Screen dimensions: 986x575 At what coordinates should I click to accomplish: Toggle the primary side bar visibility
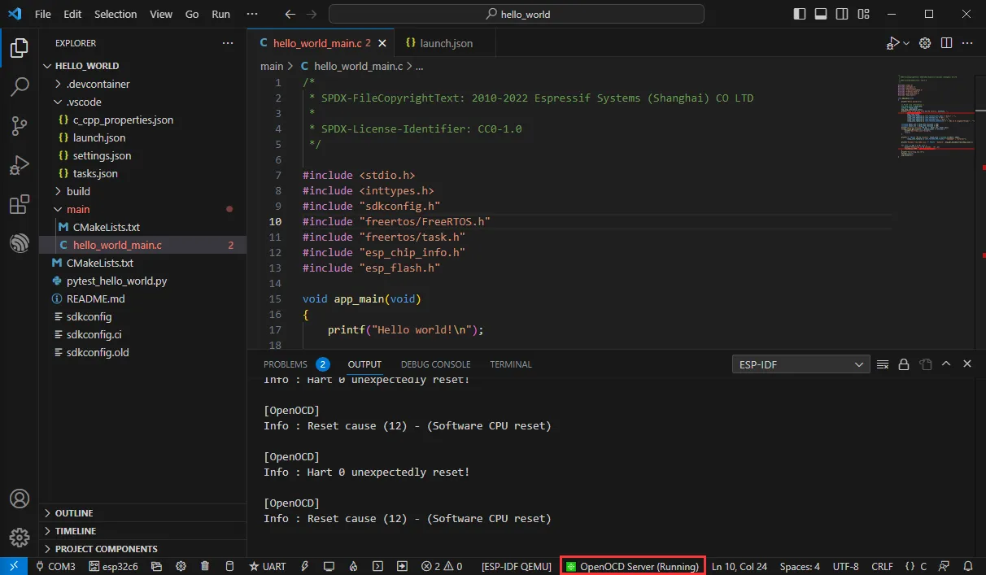point(801,14)
